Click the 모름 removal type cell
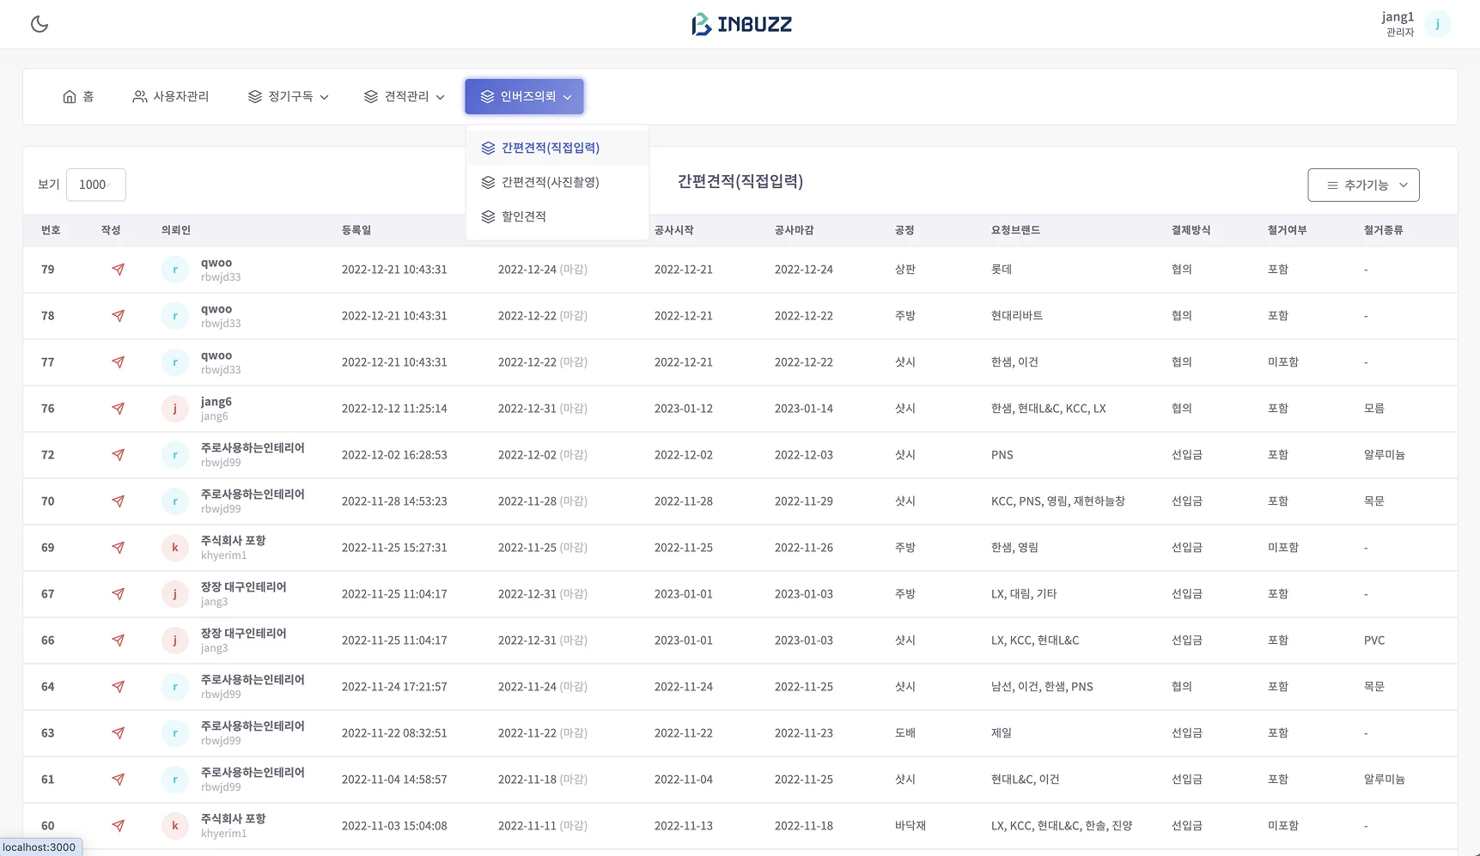1480x856 pixels. pos(1374,409)
